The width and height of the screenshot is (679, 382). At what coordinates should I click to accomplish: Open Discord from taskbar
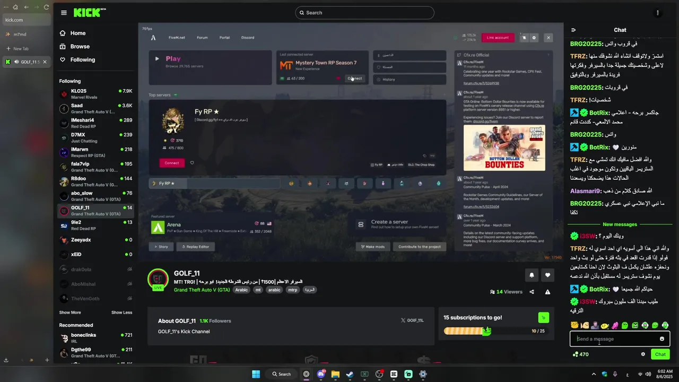[321, 374]
